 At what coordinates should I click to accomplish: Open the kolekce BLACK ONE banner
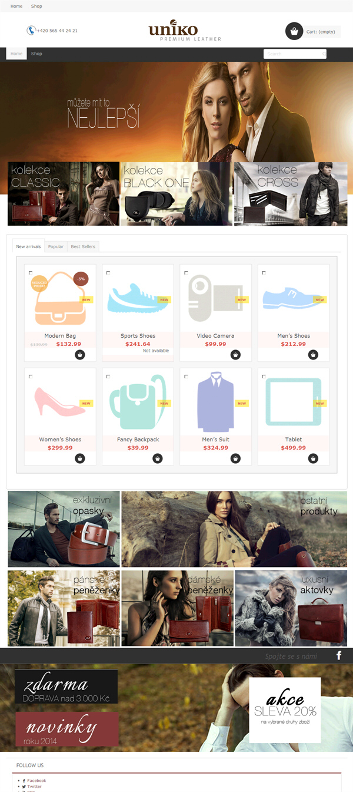(176, 194)
